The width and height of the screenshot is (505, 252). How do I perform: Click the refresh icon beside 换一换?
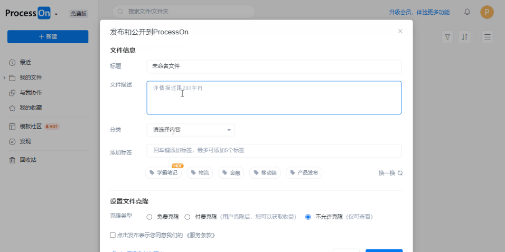(400, 173)
